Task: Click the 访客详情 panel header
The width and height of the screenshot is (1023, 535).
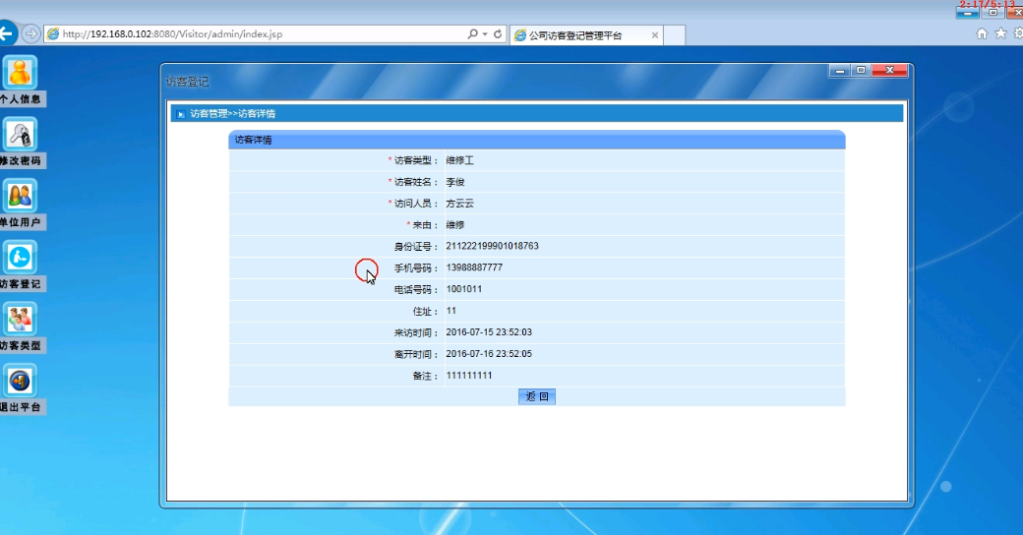Action: (537, 140)
